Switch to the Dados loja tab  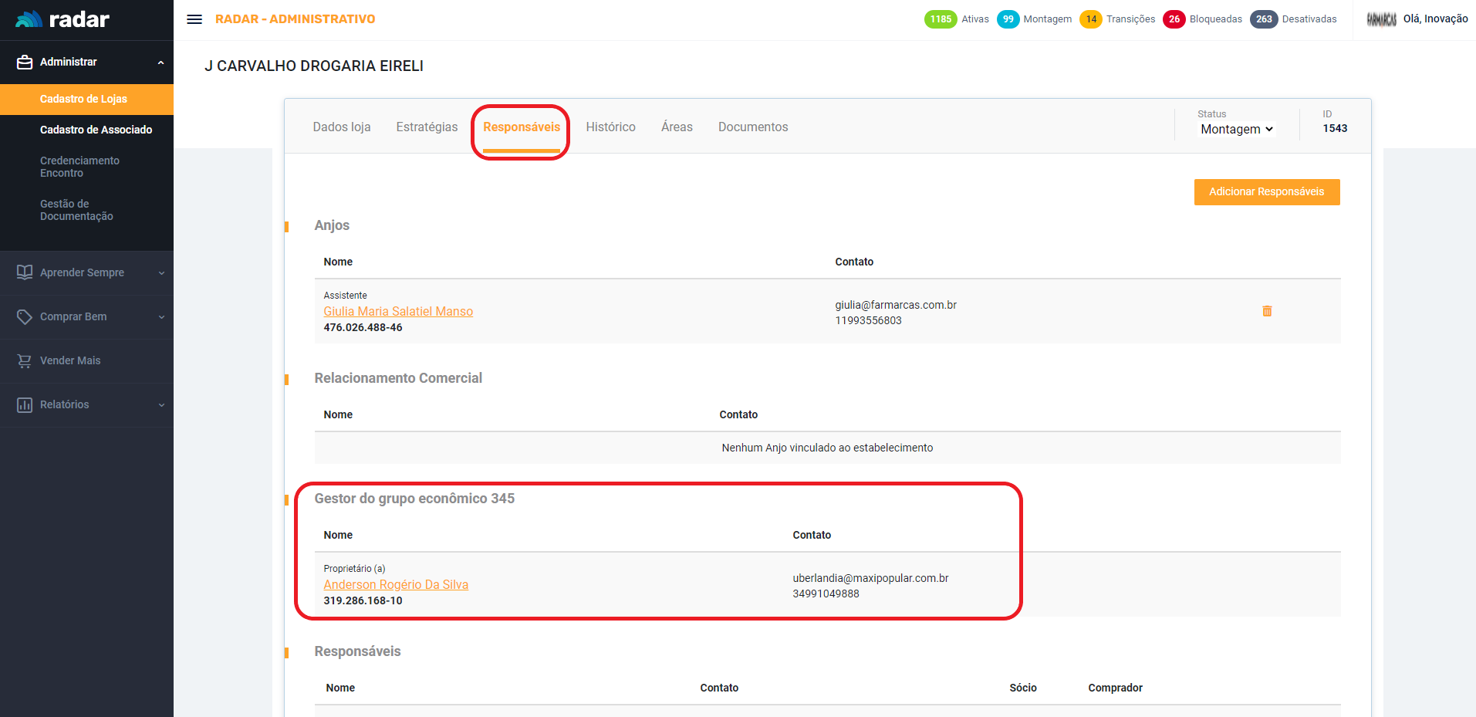(x=342, y=127)
